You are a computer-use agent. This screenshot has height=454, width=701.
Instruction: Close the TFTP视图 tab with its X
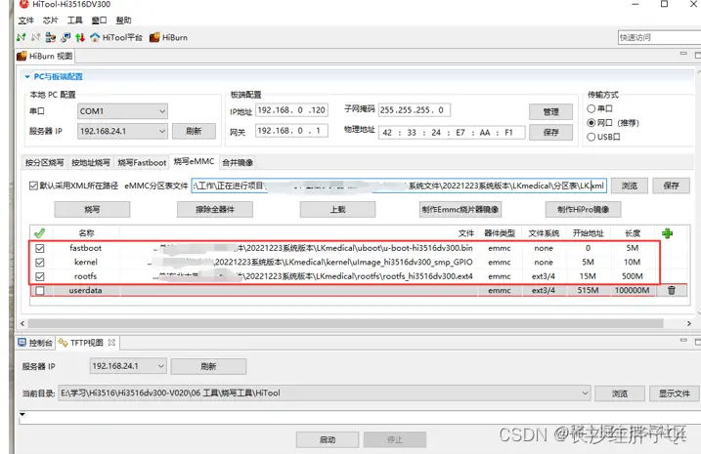click(111, 343)
